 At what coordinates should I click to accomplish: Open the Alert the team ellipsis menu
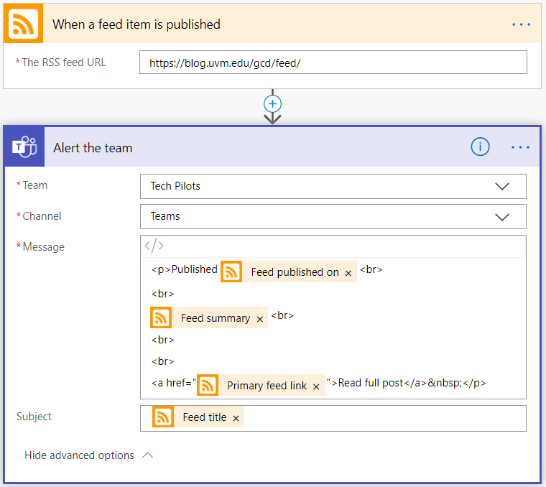click(x=521, y=147)
